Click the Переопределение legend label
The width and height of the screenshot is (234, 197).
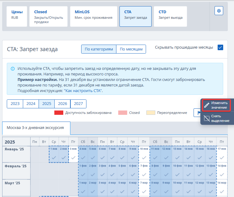tap(172, 113)
